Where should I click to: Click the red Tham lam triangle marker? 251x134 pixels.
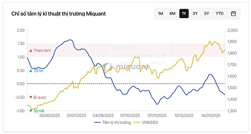(31, 50)
